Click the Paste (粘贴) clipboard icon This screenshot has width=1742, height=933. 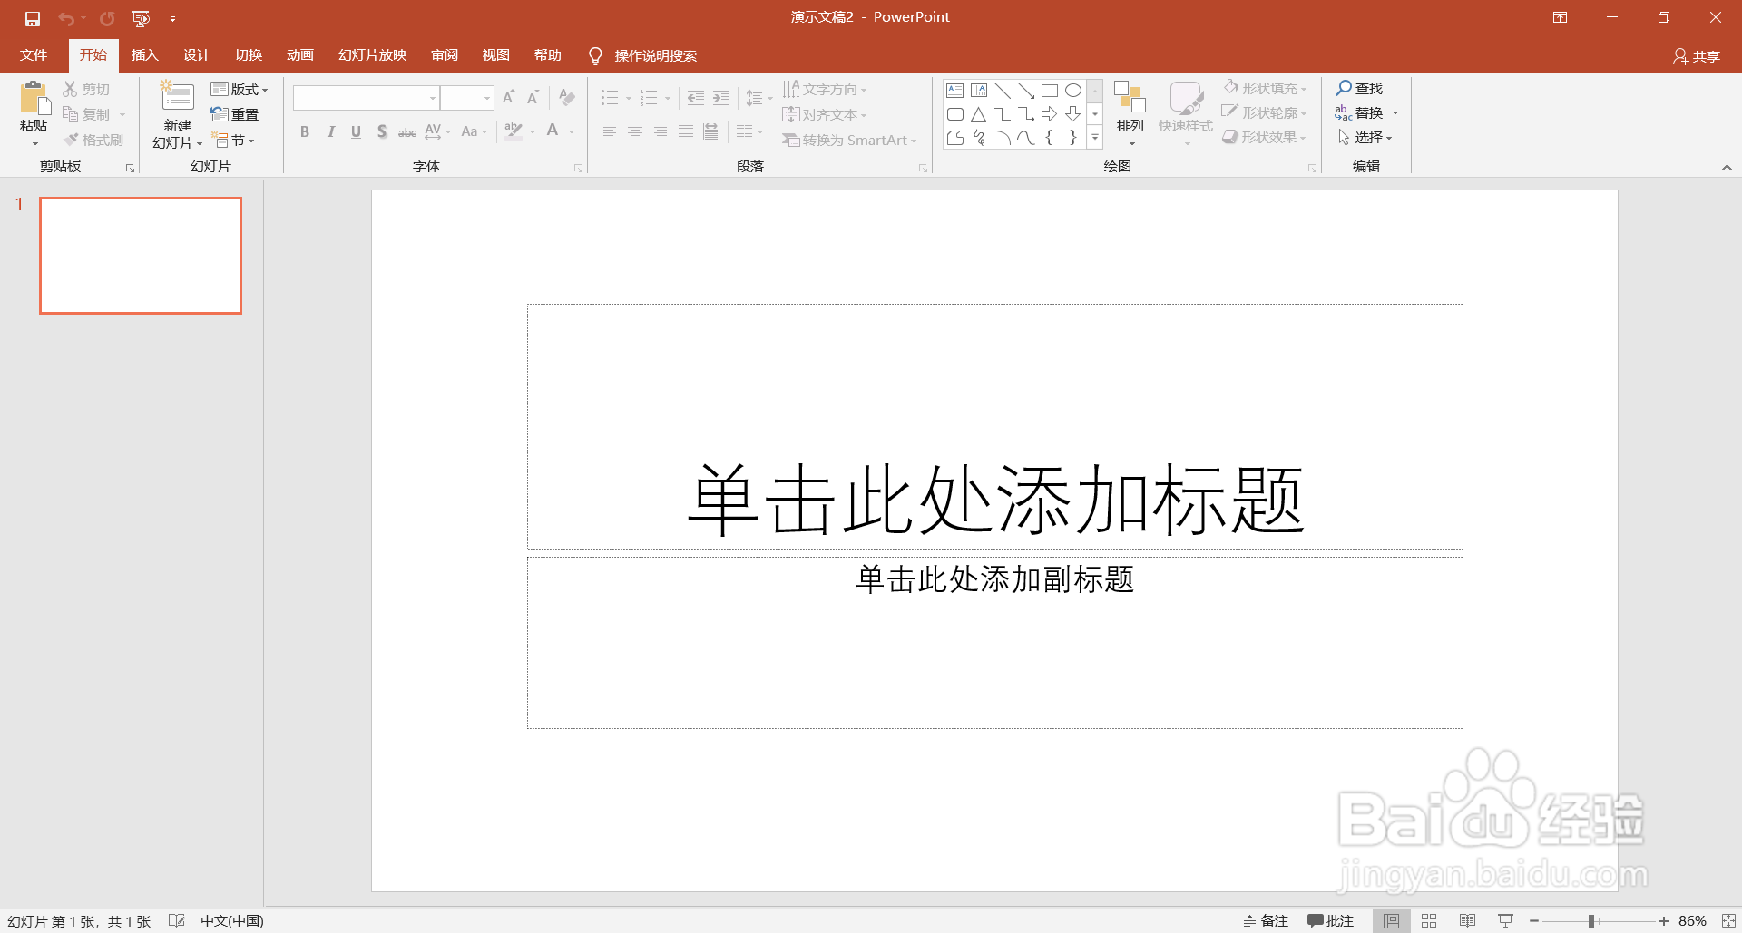pyautogui.click(x=34, y=98)
